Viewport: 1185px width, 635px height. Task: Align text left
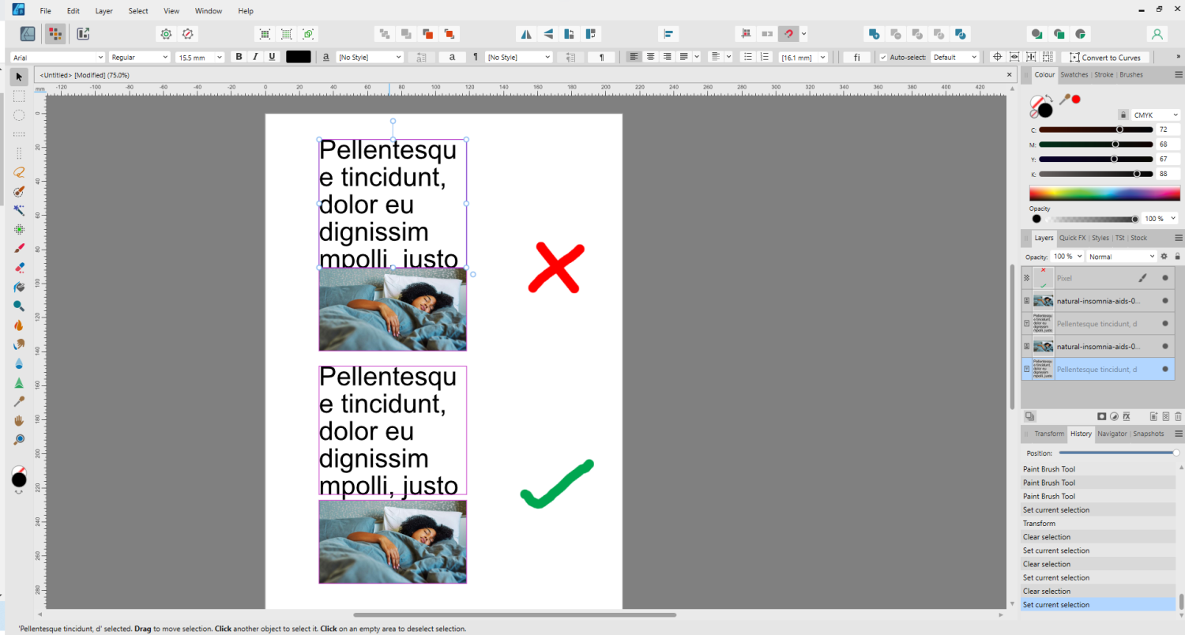tap(634, 57)
